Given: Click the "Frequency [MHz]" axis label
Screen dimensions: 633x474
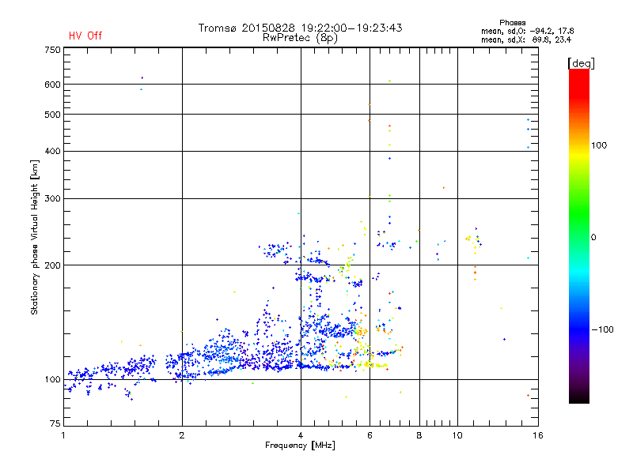Looking at the screenshot, I should coord(300,446).
